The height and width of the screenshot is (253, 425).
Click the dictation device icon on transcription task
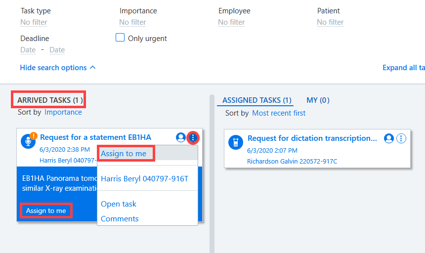236,142
